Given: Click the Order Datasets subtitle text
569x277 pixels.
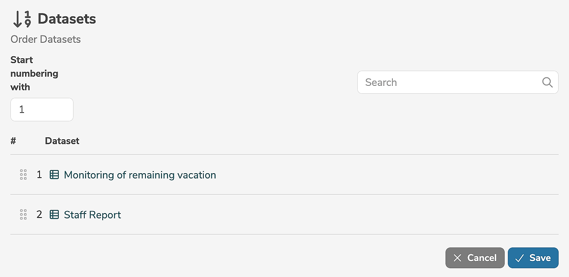Looking at the screenshot, I should point(46,40).
